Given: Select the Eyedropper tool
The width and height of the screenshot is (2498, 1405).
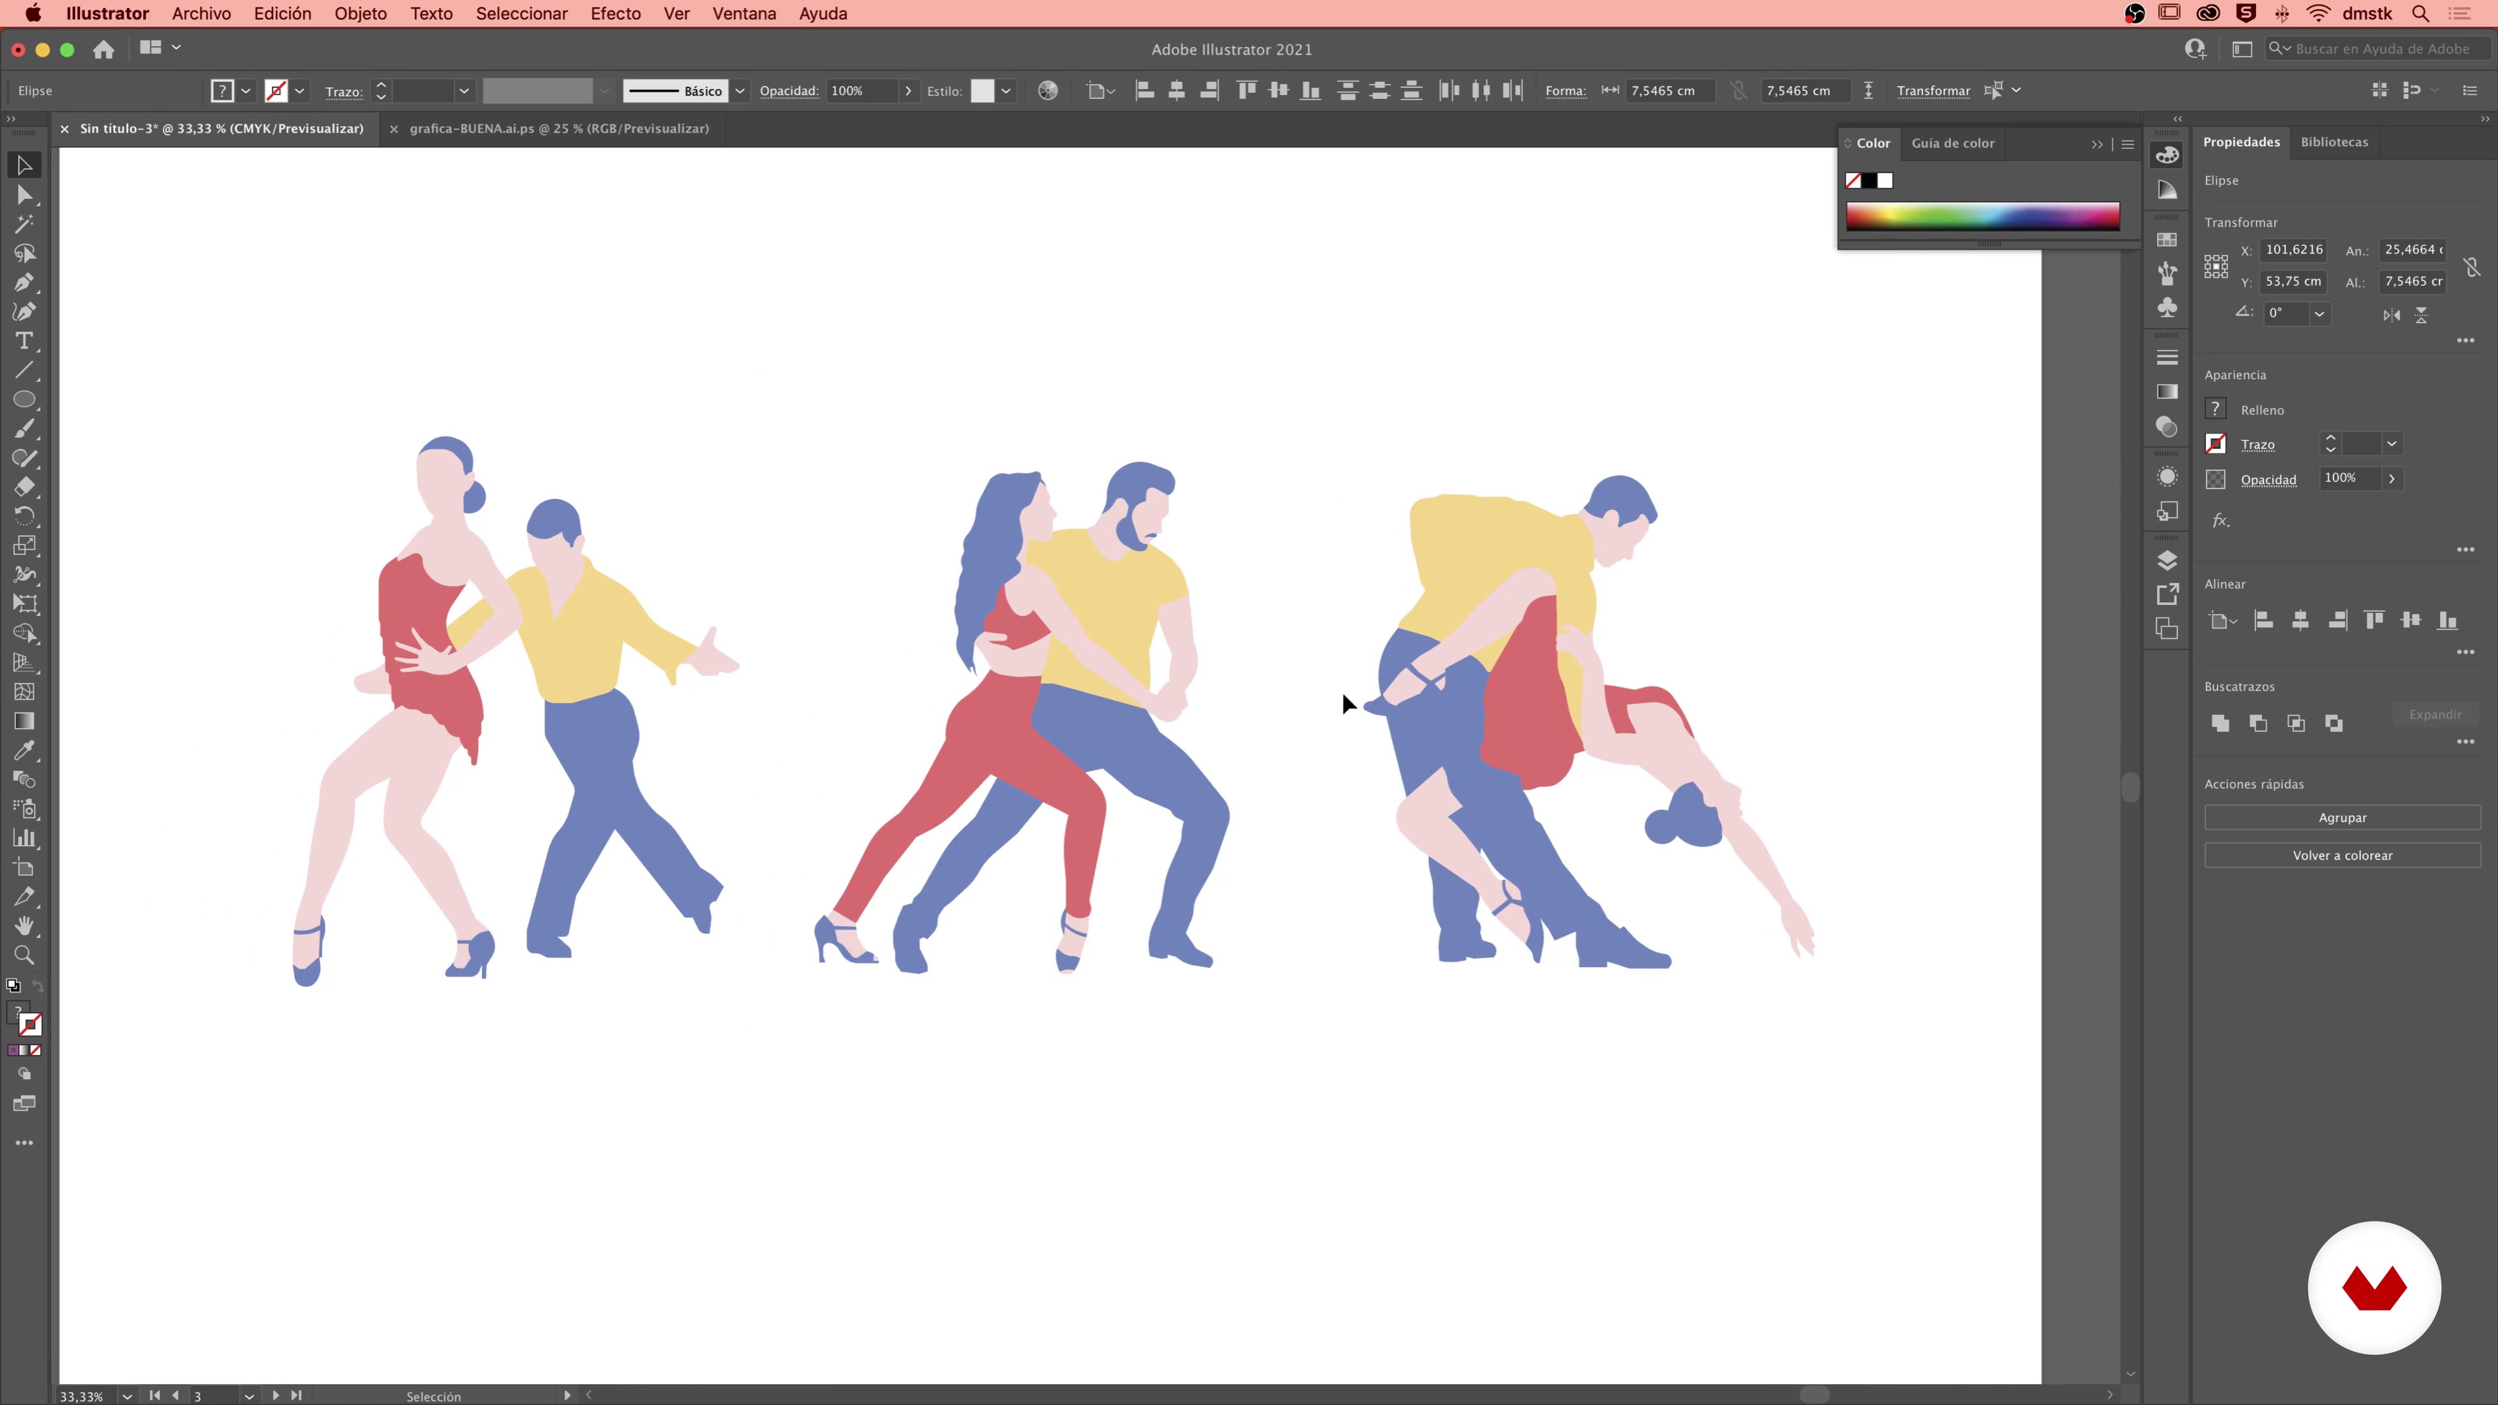Looking at the screenshot, I should click(24, 751).
